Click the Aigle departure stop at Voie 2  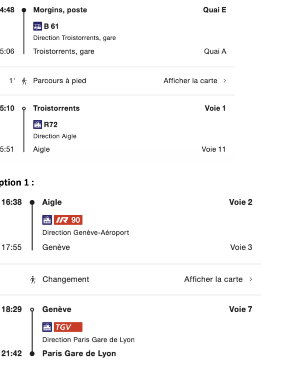52,202
